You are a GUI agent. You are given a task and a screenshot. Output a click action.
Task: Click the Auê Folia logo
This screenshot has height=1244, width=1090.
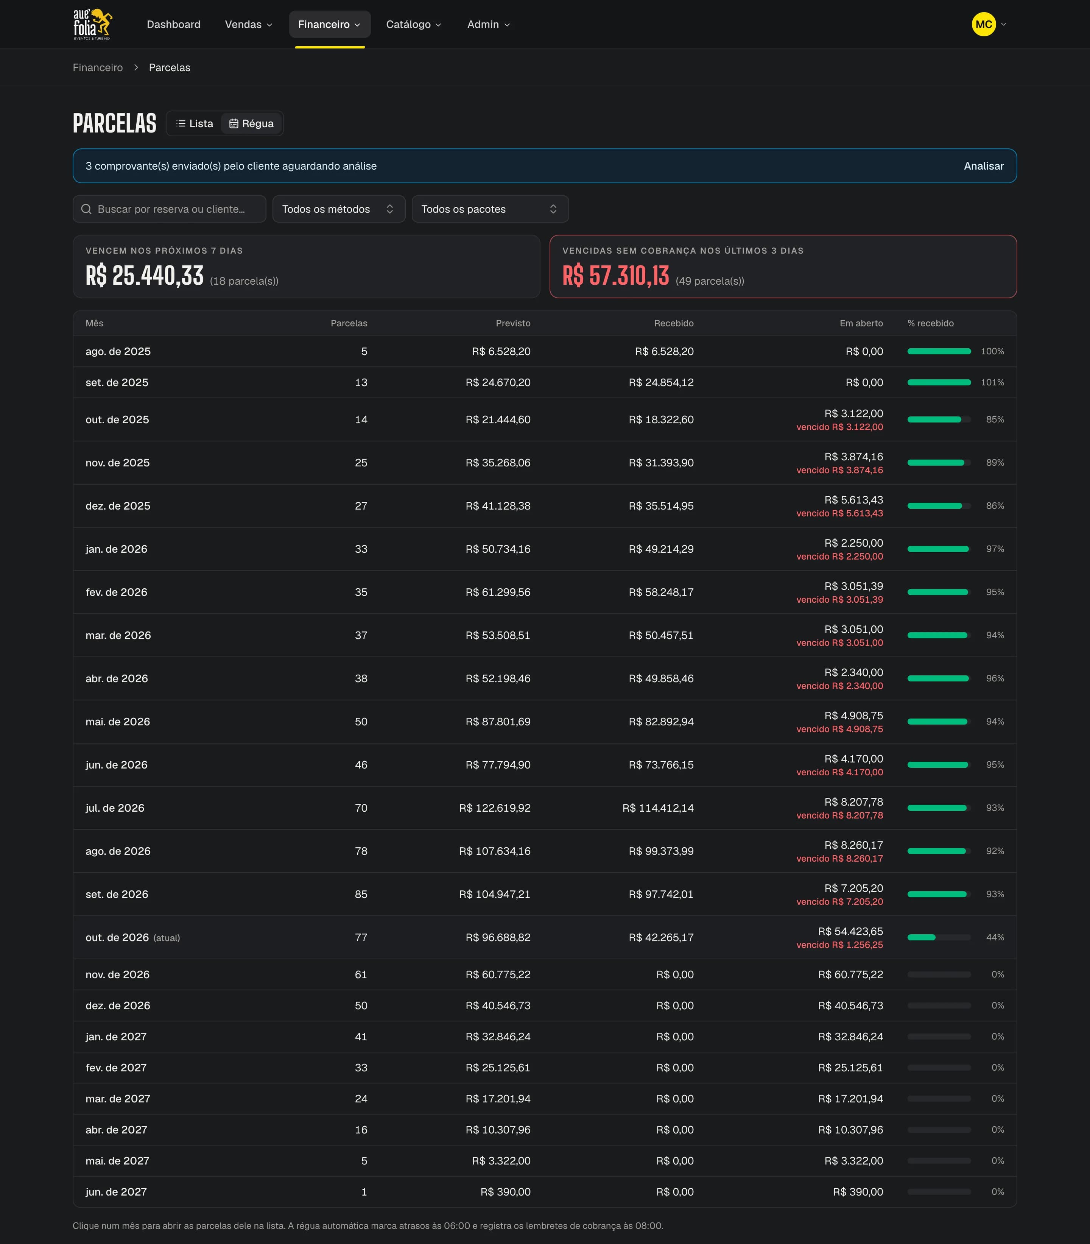[x=92, y=24]
